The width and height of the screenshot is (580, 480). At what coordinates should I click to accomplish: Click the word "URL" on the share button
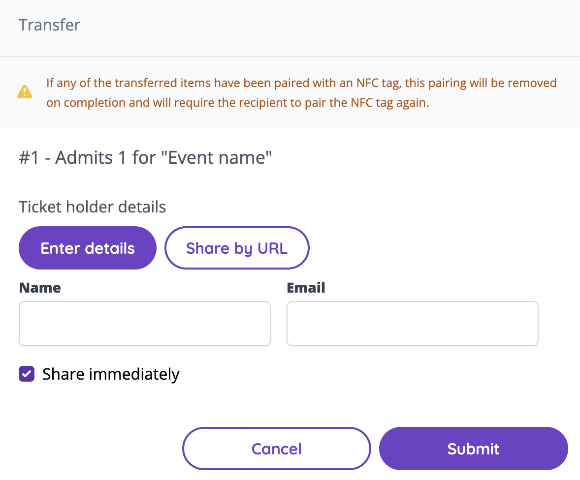[x=272, y=248]
